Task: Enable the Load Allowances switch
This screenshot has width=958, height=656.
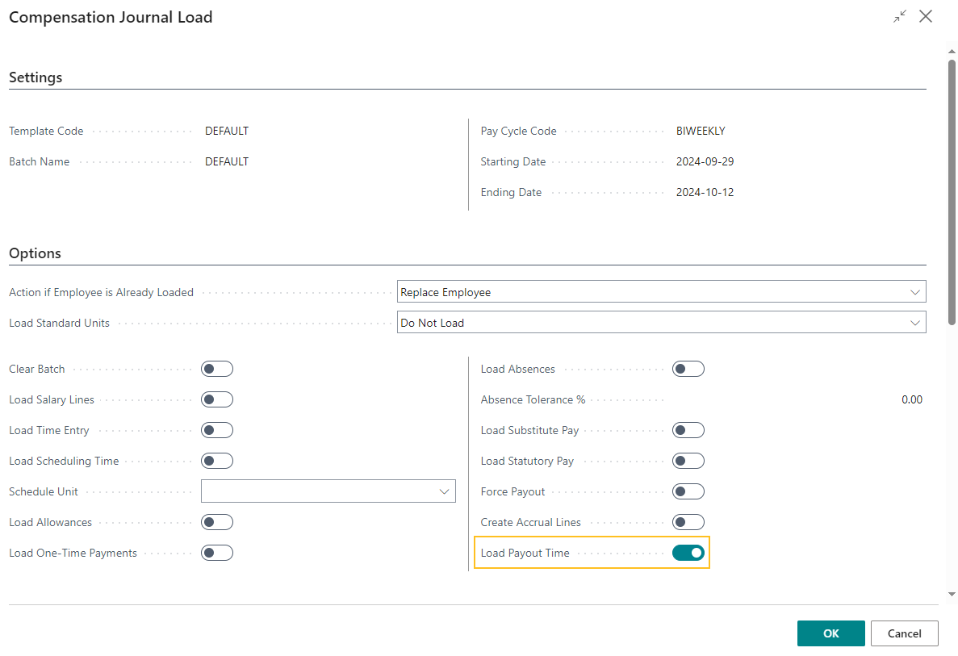Action: point(216,521)
